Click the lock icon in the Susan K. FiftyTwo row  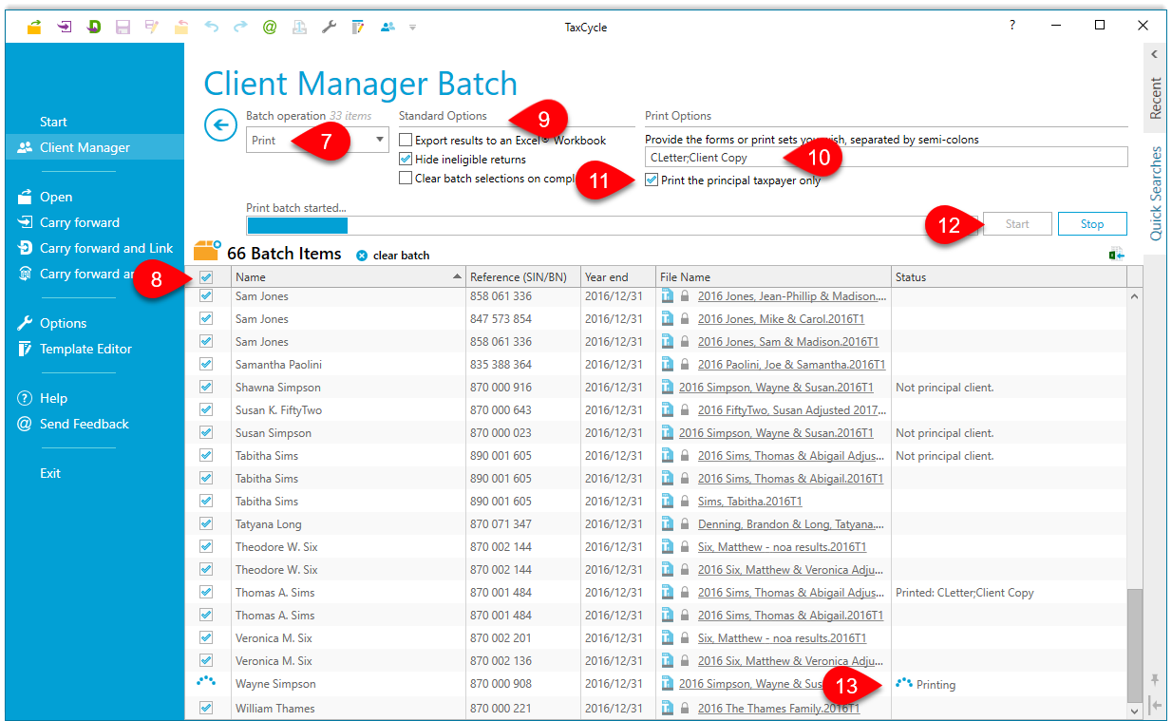coord(684,410)
